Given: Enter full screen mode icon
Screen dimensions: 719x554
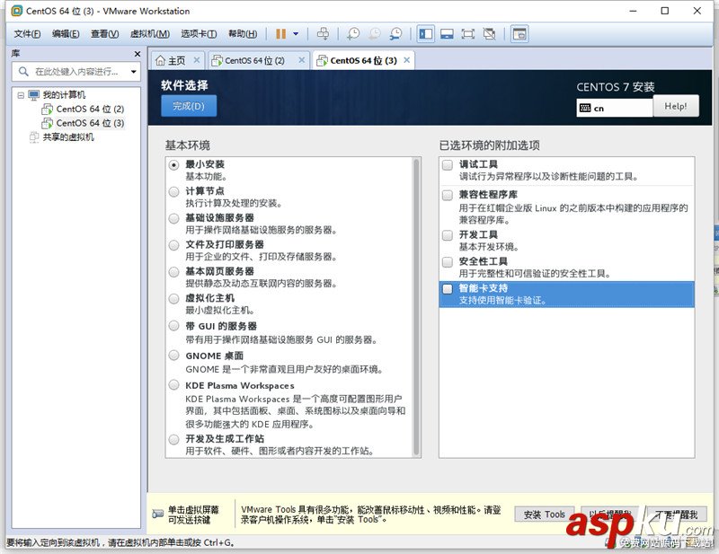Looking at the screenshot, I should pos(468,34).
